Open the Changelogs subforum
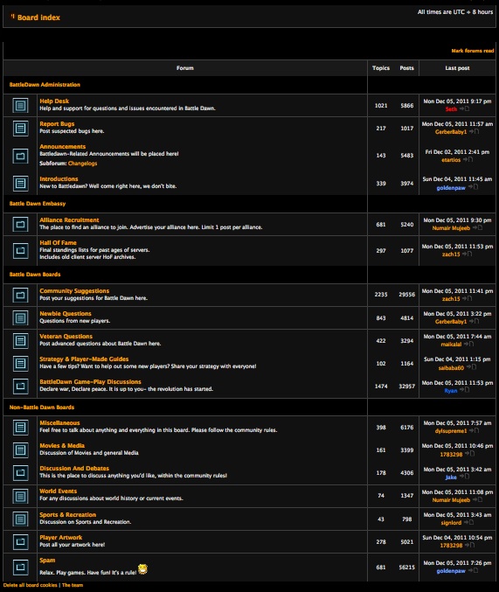Image resolution: width=499 pixels, height=592 pixels. (x=83, y=164)
